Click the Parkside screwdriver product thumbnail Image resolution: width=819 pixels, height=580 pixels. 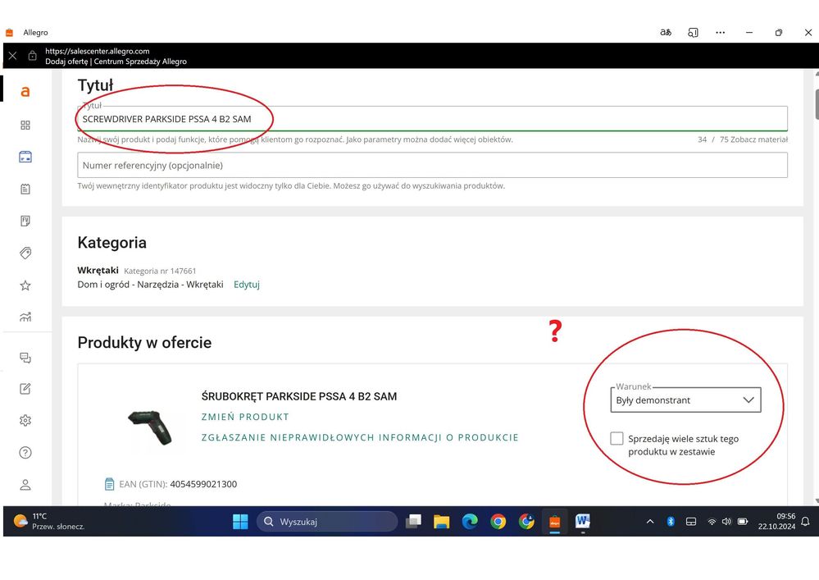coord(150,427)
